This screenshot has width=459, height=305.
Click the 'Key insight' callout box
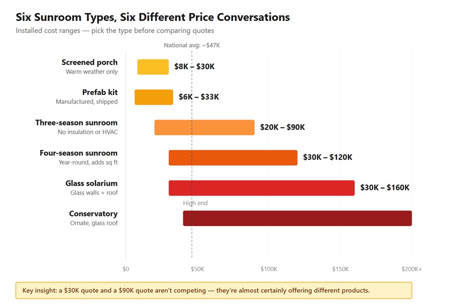pyautogui.click(x=214, y=290)
